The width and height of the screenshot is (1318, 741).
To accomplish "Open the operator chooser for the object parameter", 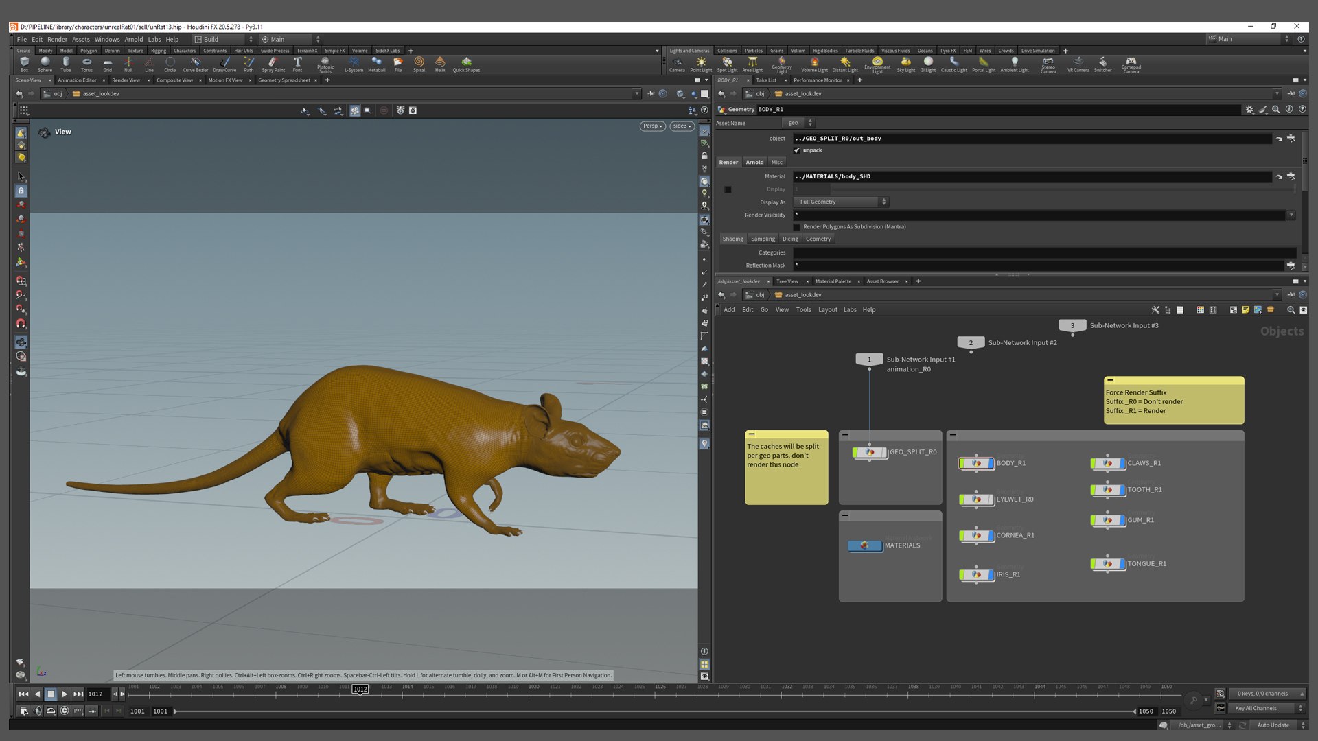I will pyautogui.click(x=1291, y=139).
